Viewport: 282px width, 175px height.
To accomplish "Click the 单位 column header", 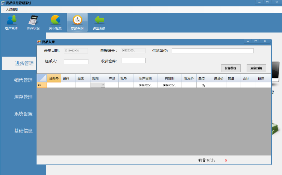I will 204,78.
